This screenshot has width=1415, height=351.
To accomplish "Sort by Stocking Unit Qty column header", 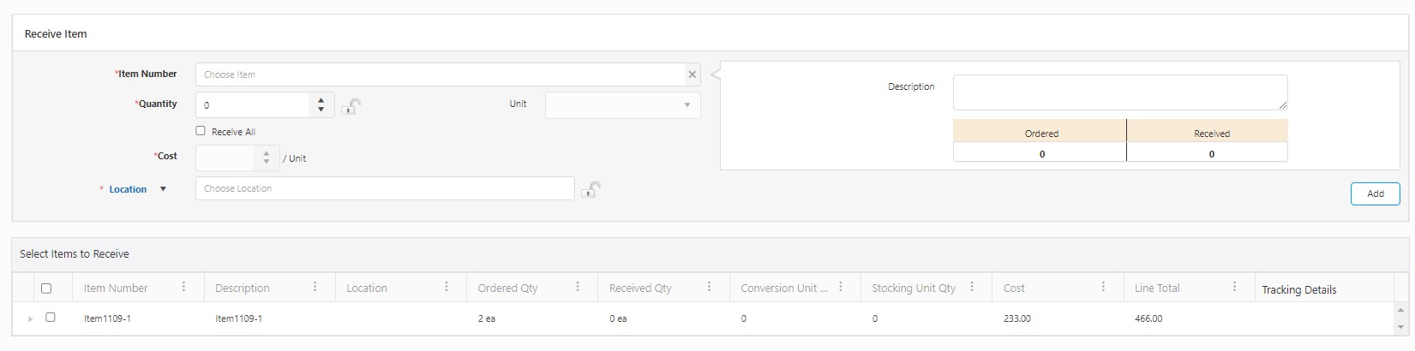I will coord(913,289).
